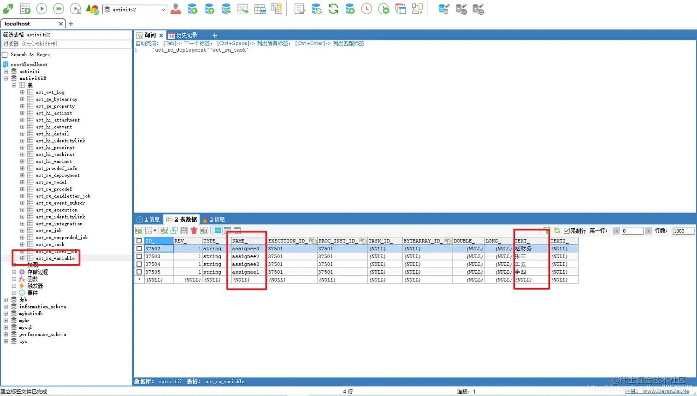Click the 第一行 first row input field
Screen dimensions: 697x396
tap(632, 231)
